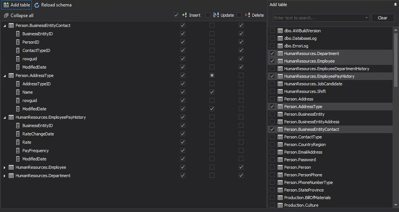Viewport: 399px width, 212px height.
Task: Click the Reload schema refresh icon
Action: point(37,5)
